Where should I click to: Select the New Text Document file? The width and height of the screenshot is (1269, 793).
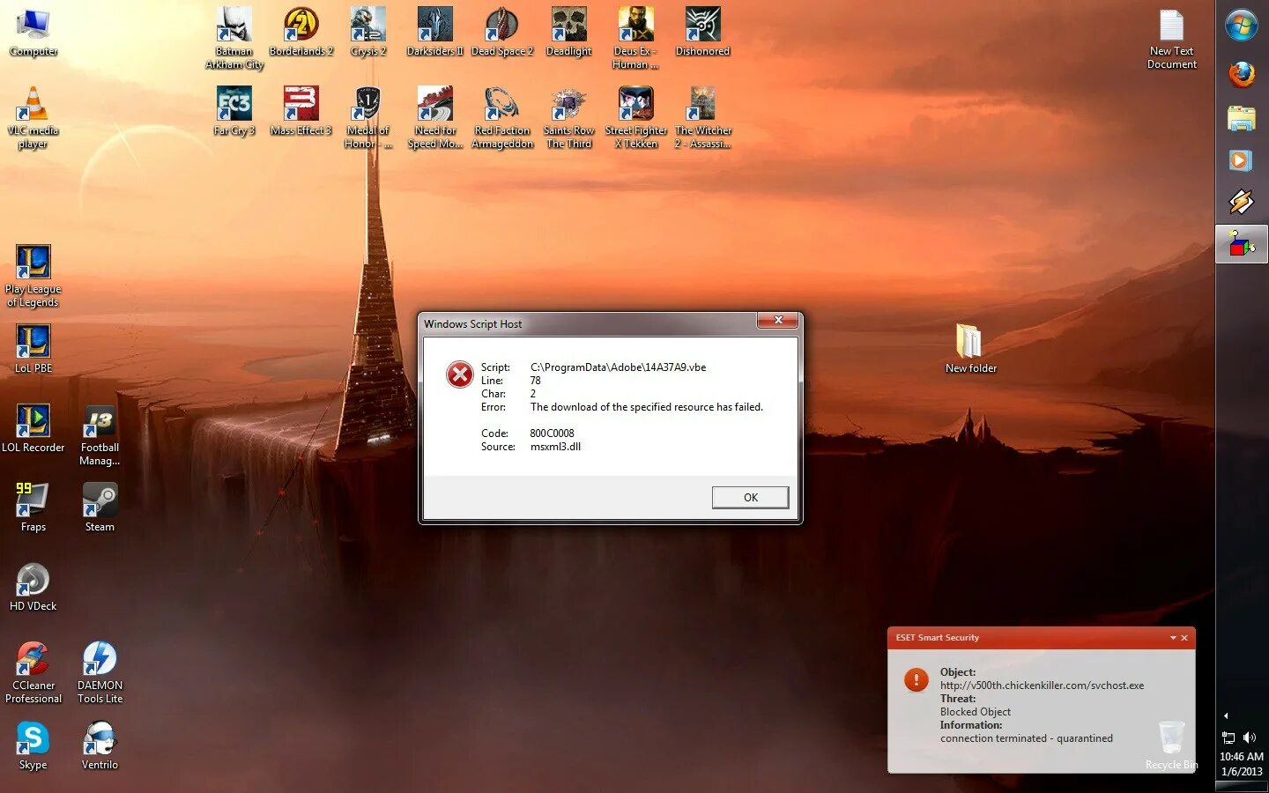pos(1171,39)
